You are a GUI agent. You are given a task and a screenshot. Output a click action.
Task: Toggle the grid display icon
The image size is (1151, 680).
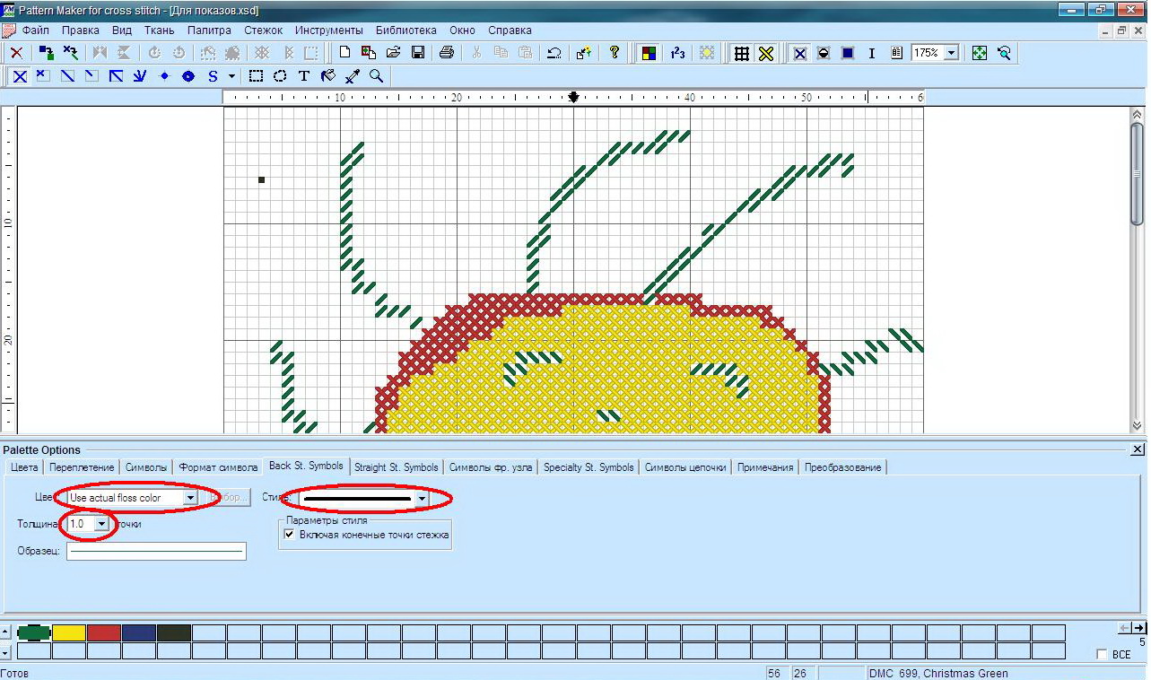(742, 53)
